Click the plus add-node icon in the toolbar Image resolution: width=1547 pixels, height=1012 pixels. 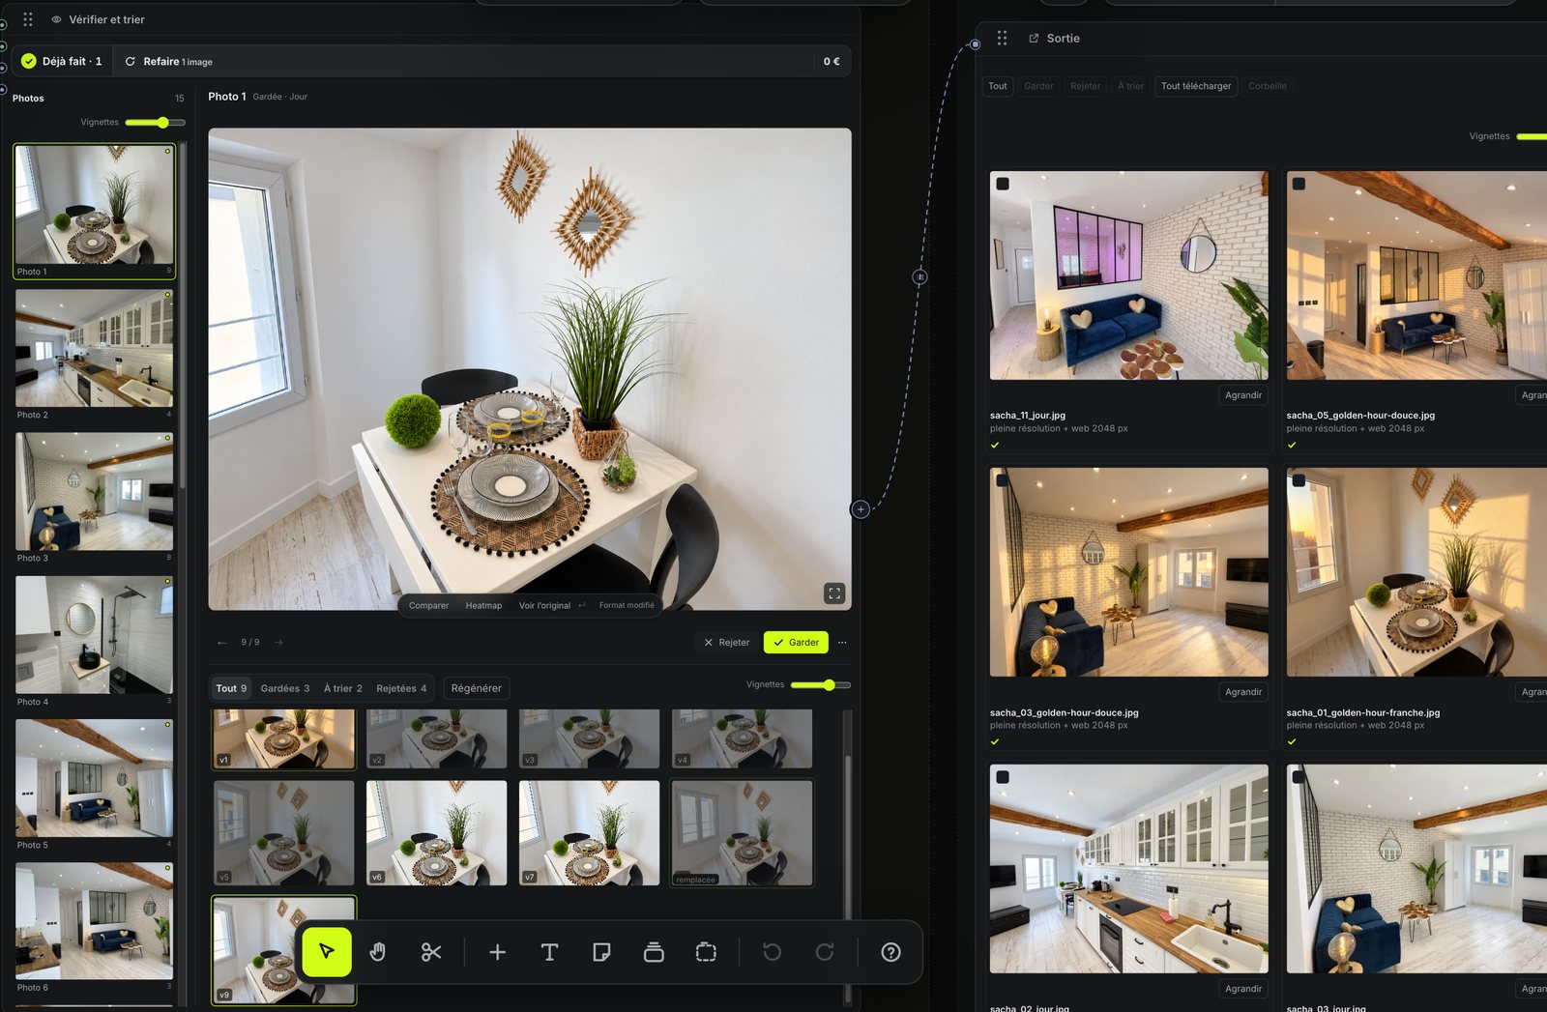(x=497, y=952)
